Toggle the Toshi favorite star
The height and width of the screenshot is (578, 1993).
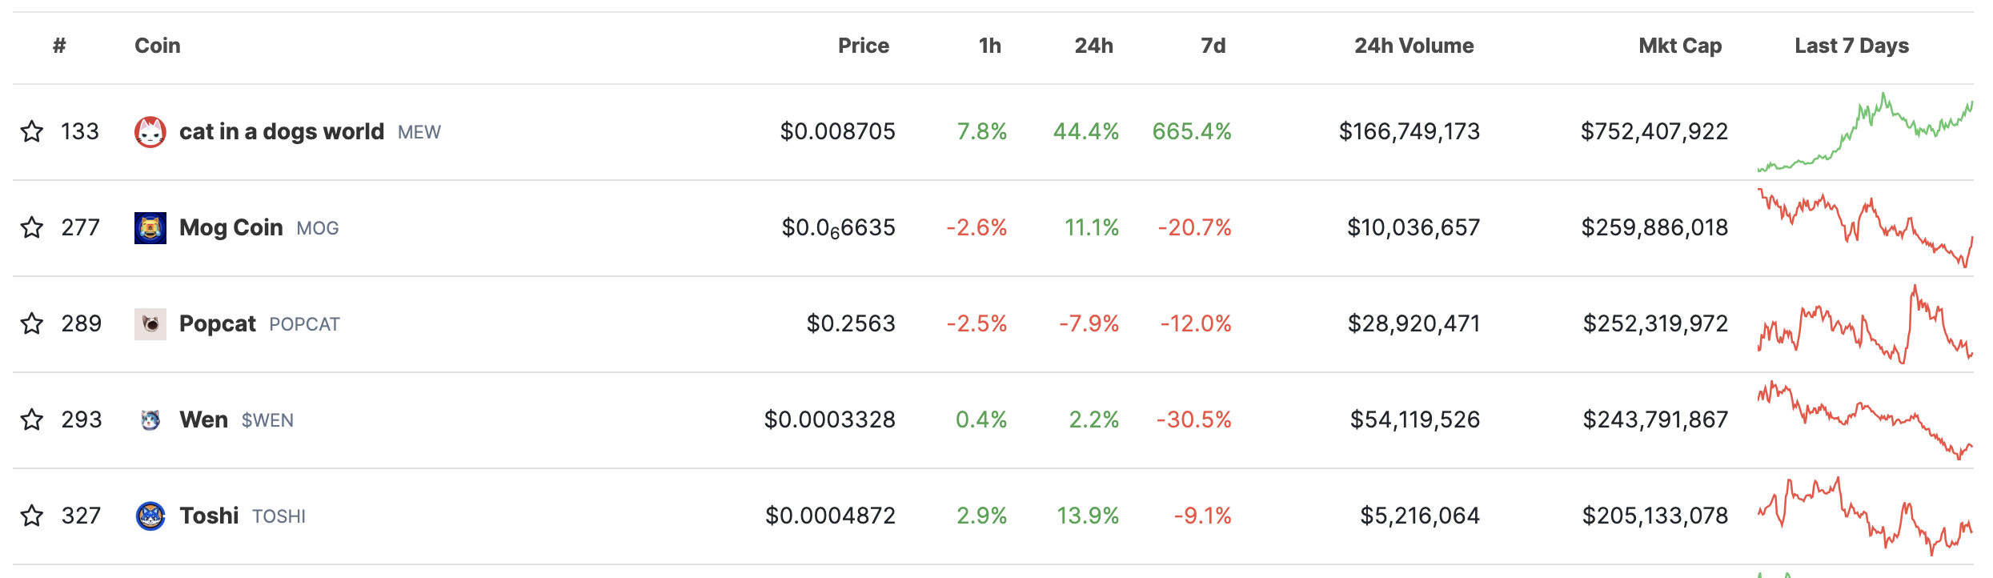pyautogui.click(x=32, y=516)
